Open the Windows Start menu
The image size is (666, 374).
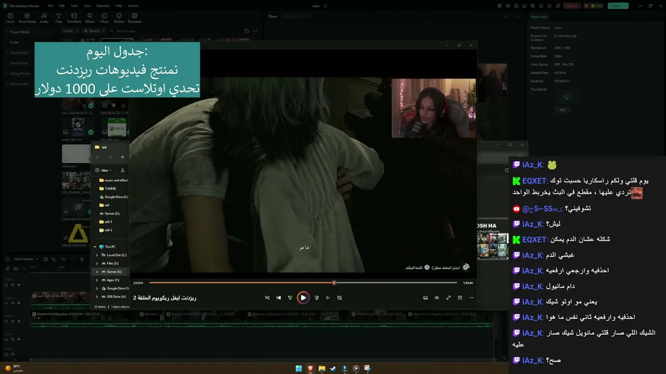[299, 368]
